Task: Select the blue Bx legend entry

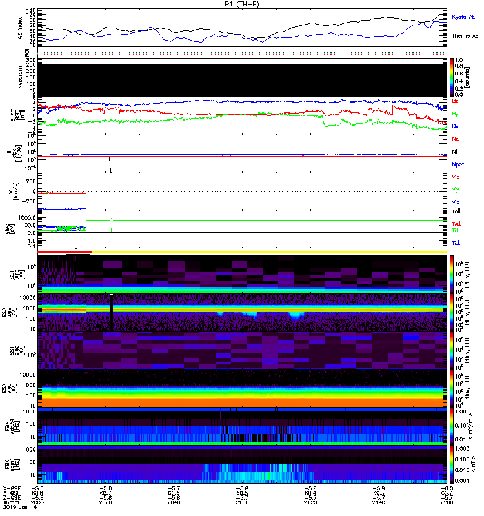Action: click(x=456, y=126)
